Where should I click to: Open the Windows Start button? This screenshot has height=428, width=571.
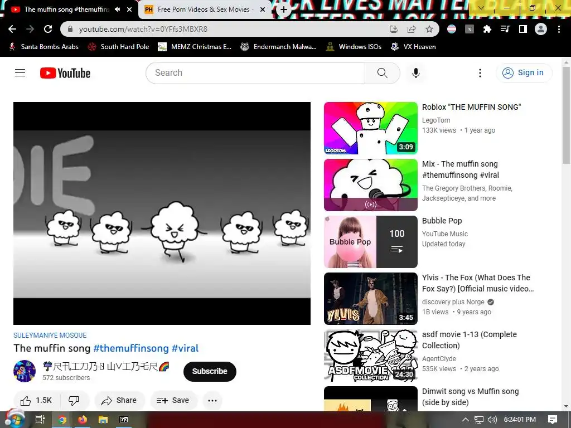(14, 419)
